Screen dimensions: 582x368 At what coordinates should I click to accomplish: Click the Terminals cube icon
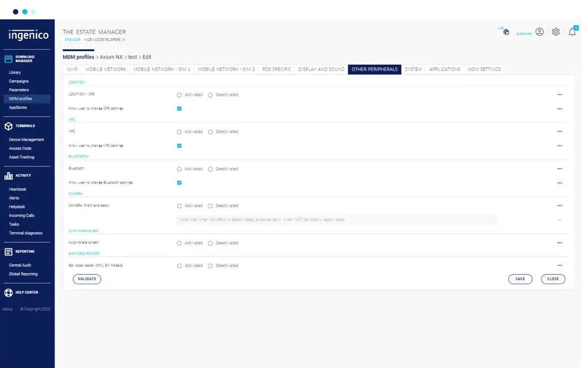point(8,126)
